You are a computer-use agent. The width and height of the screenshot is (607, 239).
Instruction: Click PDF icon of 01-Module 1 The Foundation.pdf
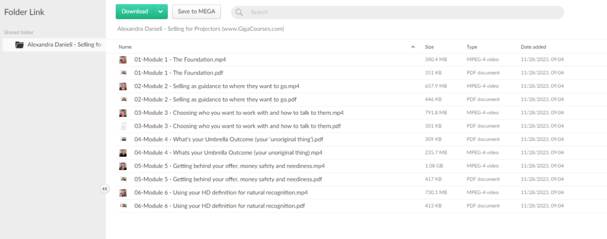point(123,73)
